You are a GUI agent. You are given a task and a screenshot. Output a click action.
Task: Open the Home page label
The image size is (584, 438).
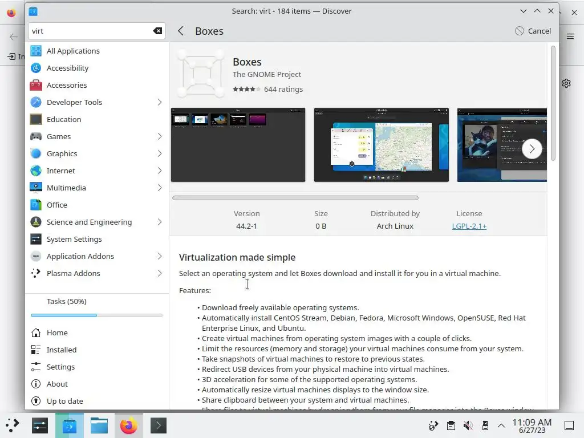[x=57, y=333]
